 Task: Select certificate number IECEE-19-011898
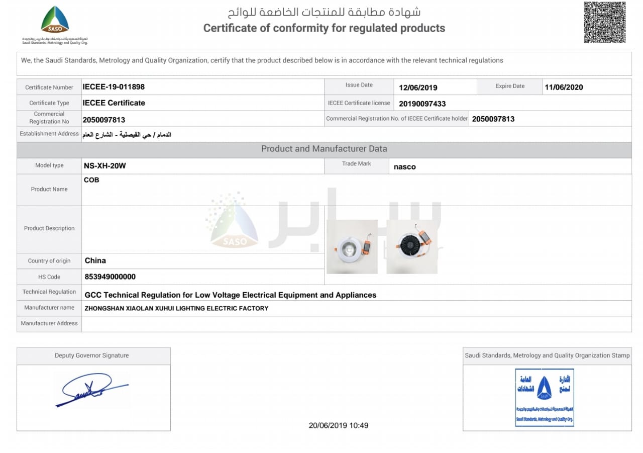114,87
